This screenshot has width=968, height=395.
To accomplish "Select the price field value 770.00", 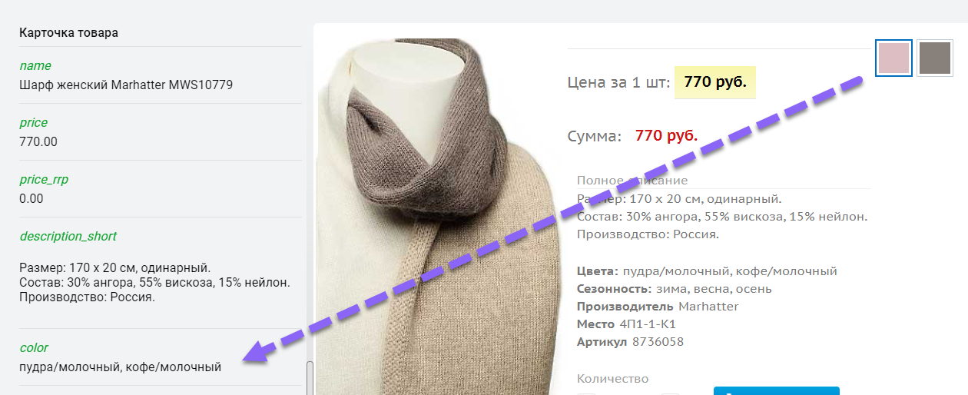I will point(38,141).
